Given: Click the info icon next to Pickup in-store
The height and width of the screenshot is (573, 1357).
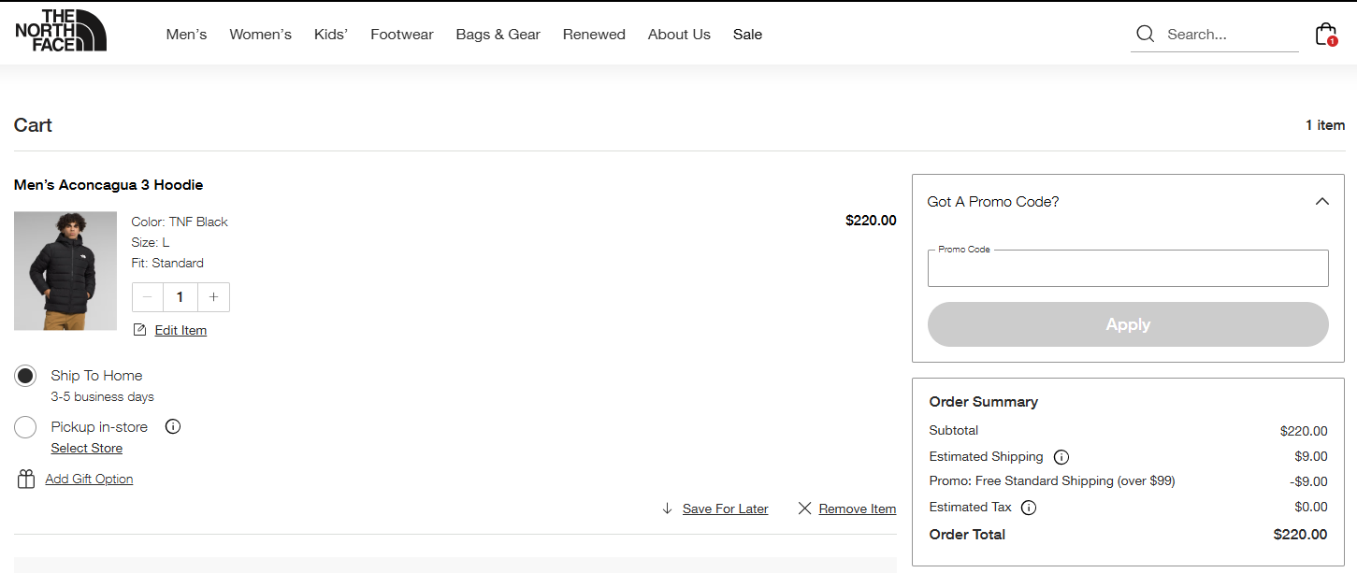Looking at the screenshot, I should click(172, 426).
